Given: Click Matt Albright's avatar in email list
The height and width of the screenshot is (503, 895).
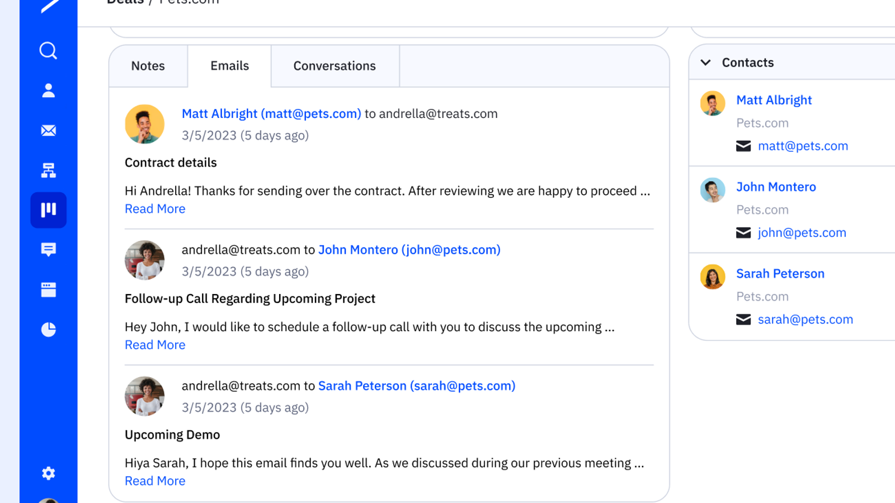Looking at the screenshot, I should [x=145, y=124].
